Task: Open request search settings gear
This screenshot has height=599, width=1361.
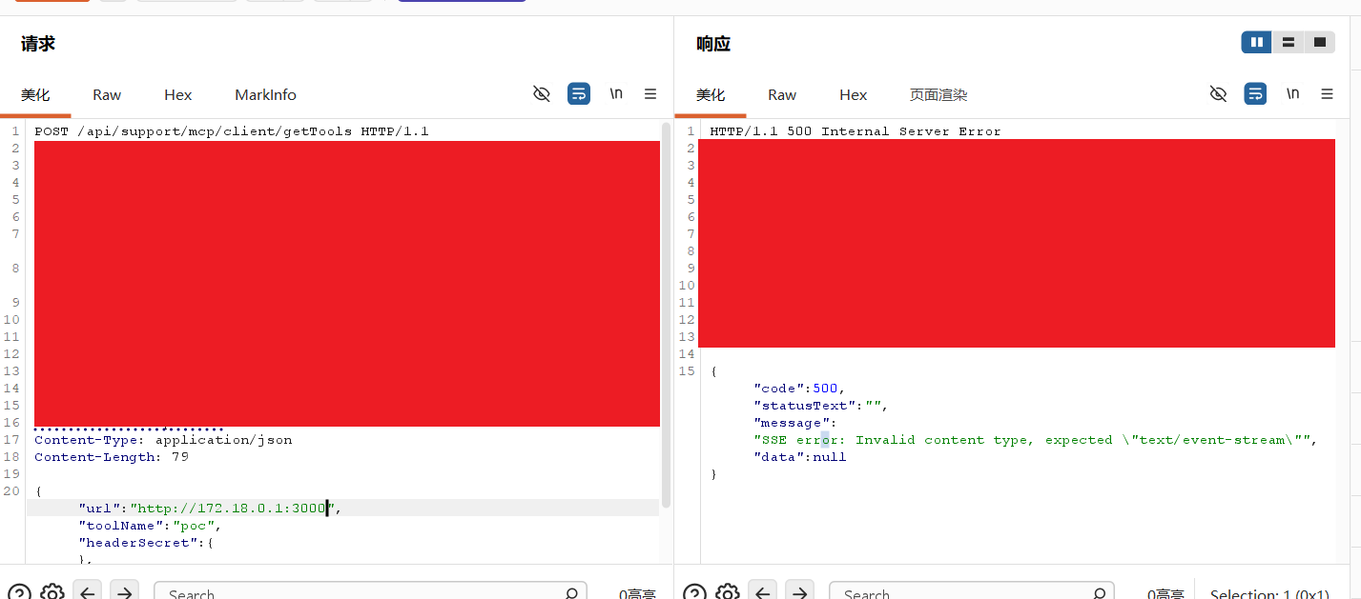Action: pyautogui.click(x=52, y=593)
